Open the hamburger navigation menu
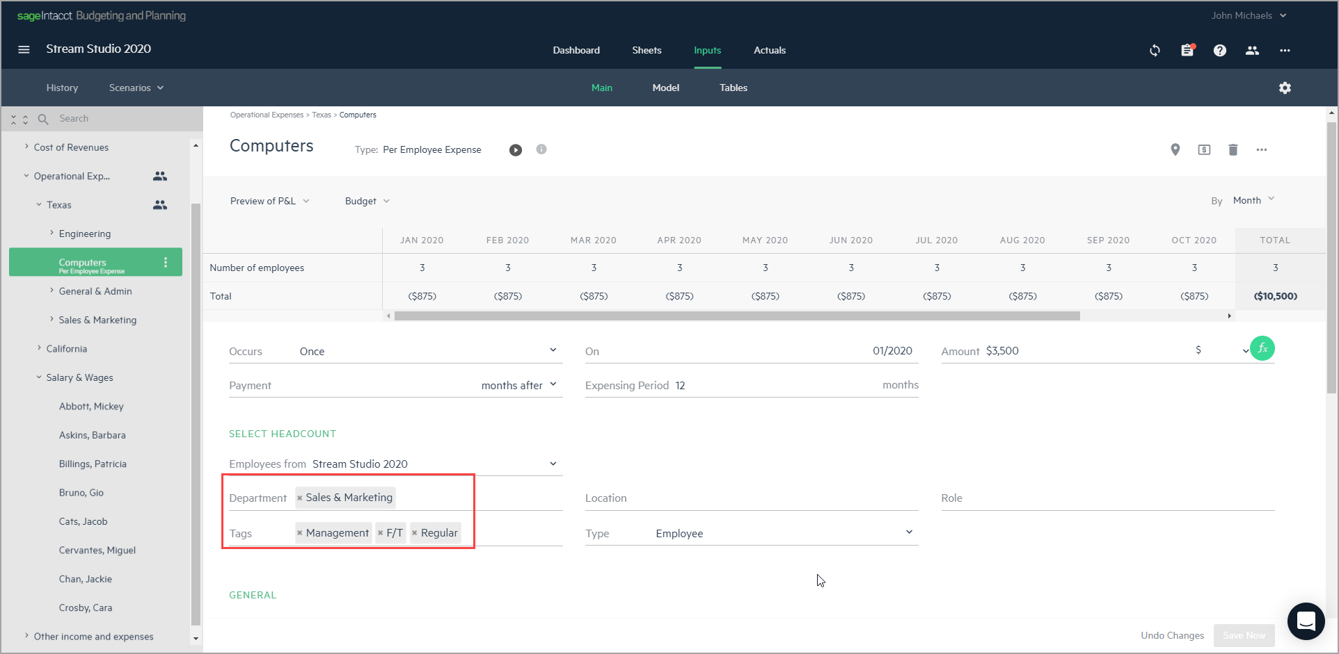Screen dimensions: 1339x654 tap(24, 49)
